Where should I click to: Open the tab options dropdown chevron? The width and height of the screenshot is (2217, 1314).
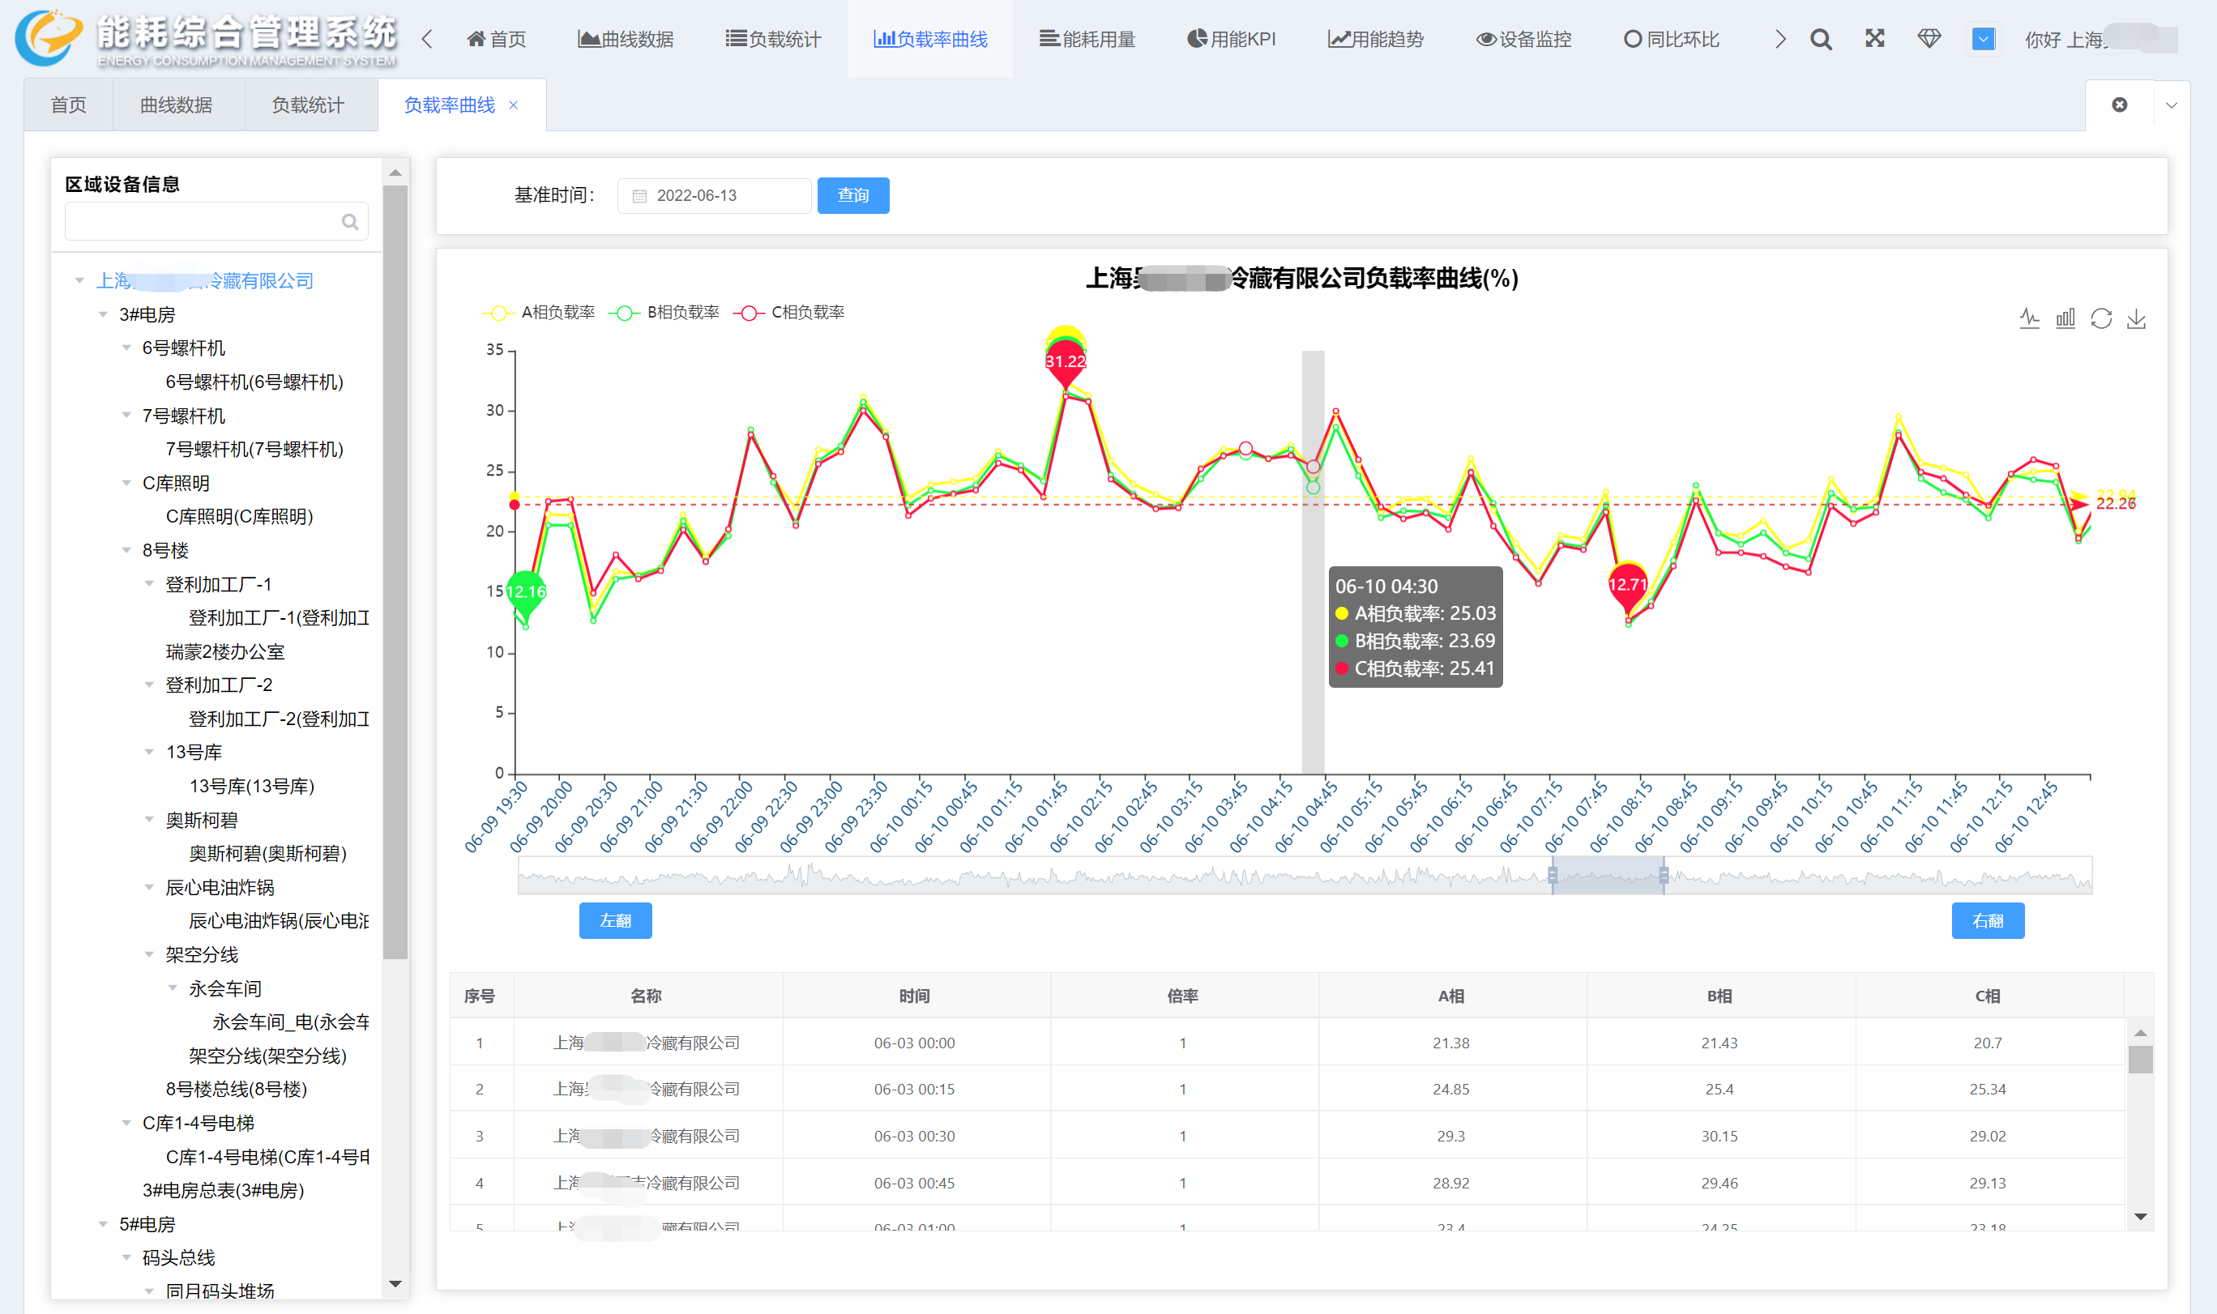pos(2171,105)
